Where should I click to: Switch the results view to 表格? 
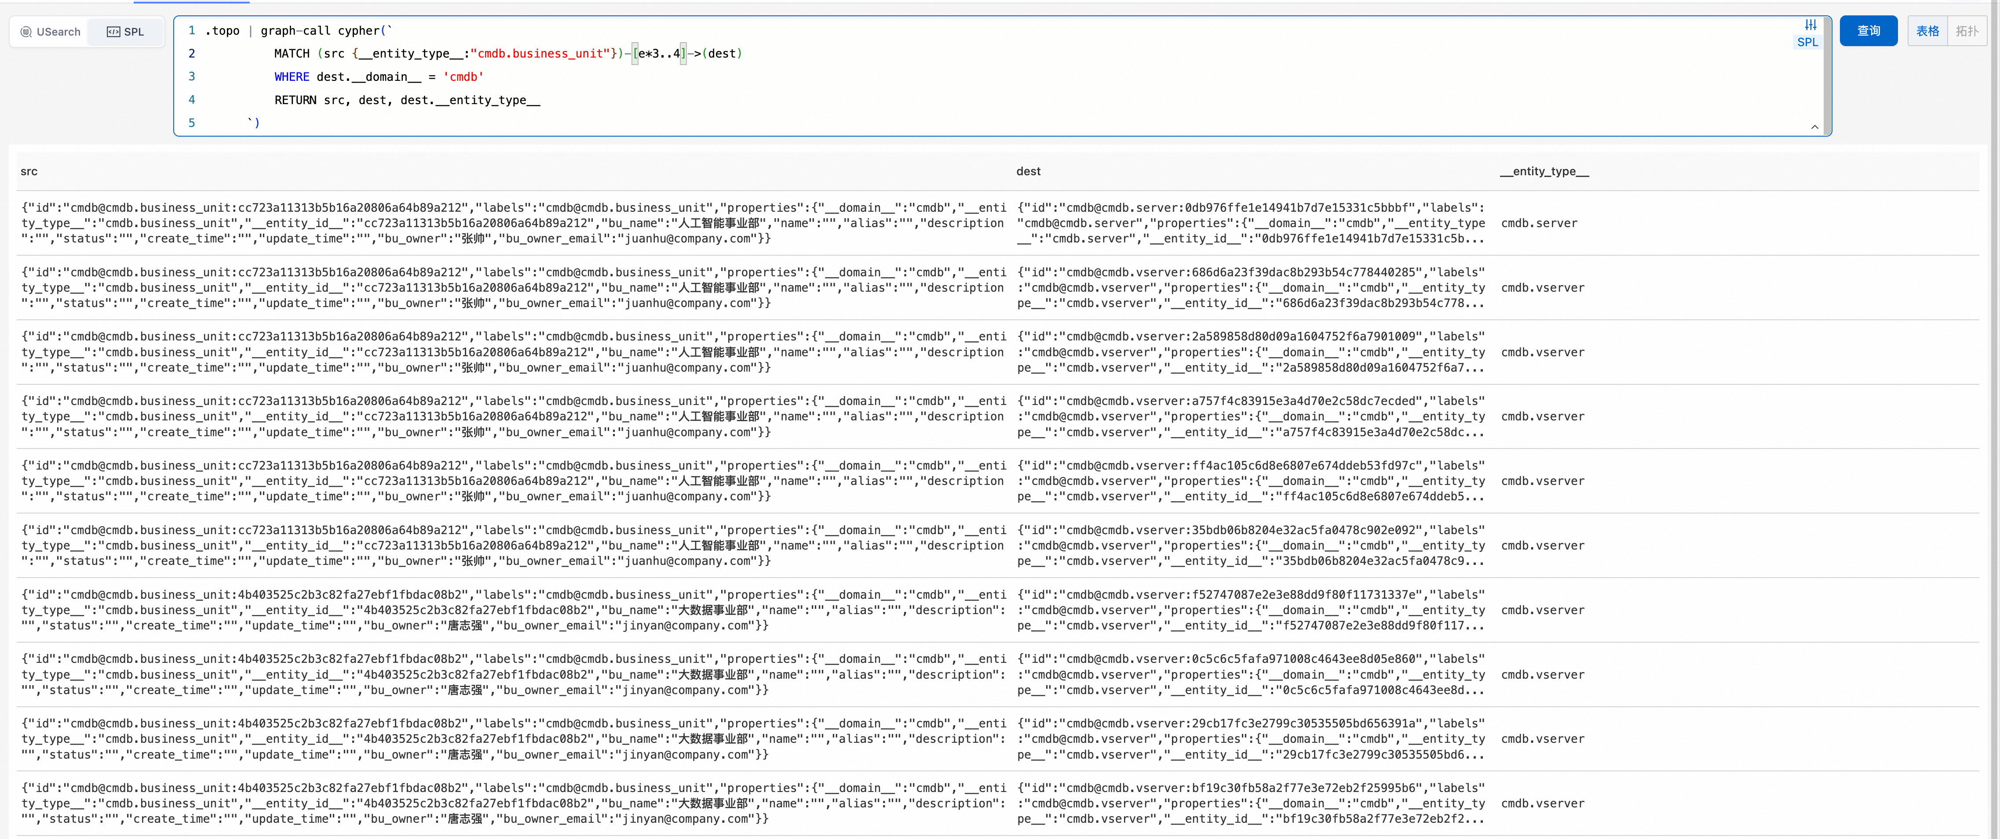coord(1927,31)
